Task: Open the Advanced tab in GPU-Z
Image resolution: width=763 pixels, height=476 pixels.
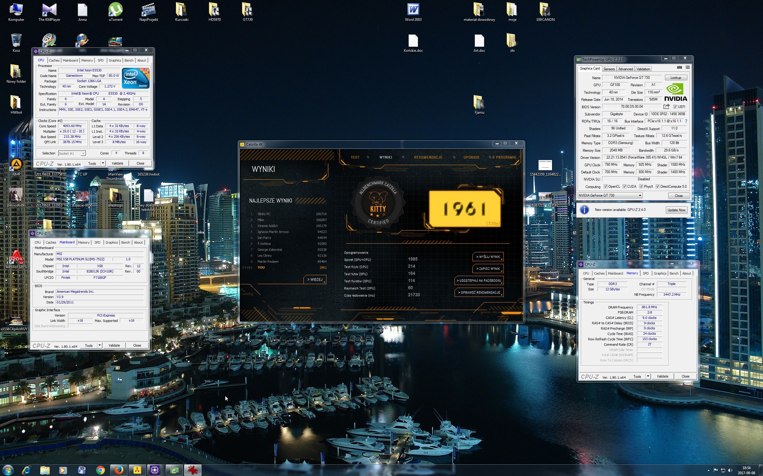Action: pos(625,69)
